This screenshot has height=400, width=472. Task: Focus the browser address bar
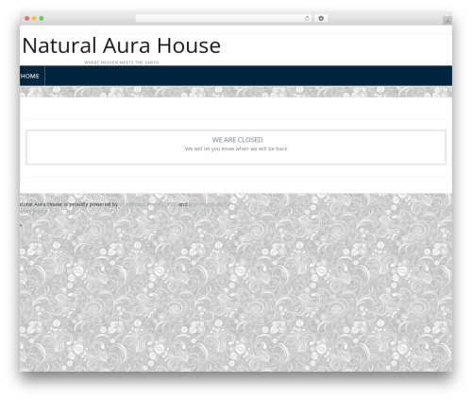[x=224, y=19]
